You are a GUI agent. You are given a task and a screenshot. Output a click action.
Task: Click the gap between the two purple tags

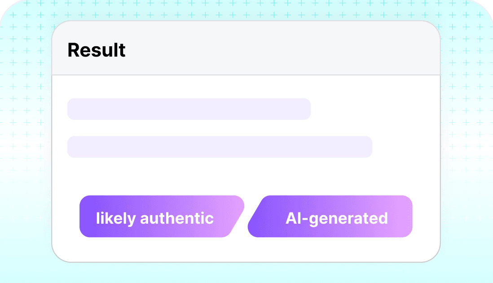[246, 217]
